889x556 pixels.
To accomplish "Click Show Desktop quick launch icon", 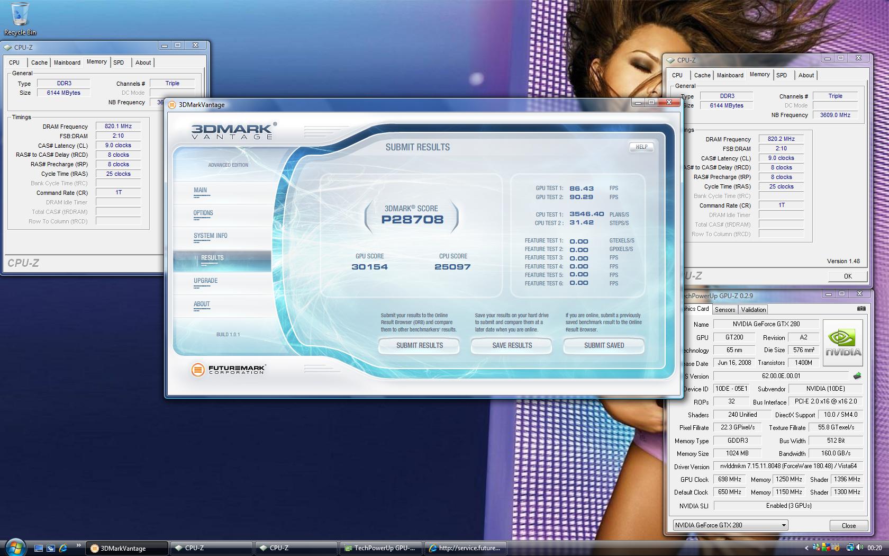I will 39,548.
